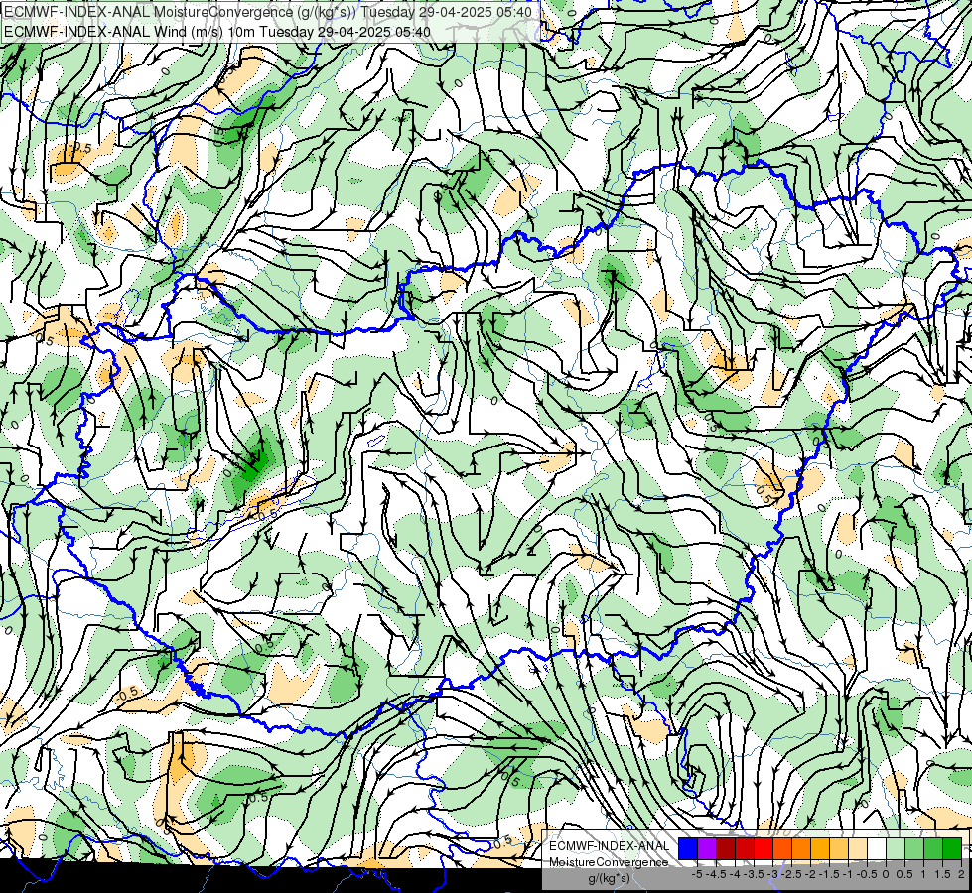Click the -5 legend scale value
The width and height of the screenshot is (972, 893).
point(697,874)
